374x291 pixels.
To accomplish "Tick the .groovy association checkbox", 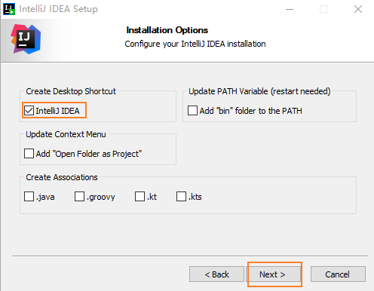I will click(x=79, y=197).
